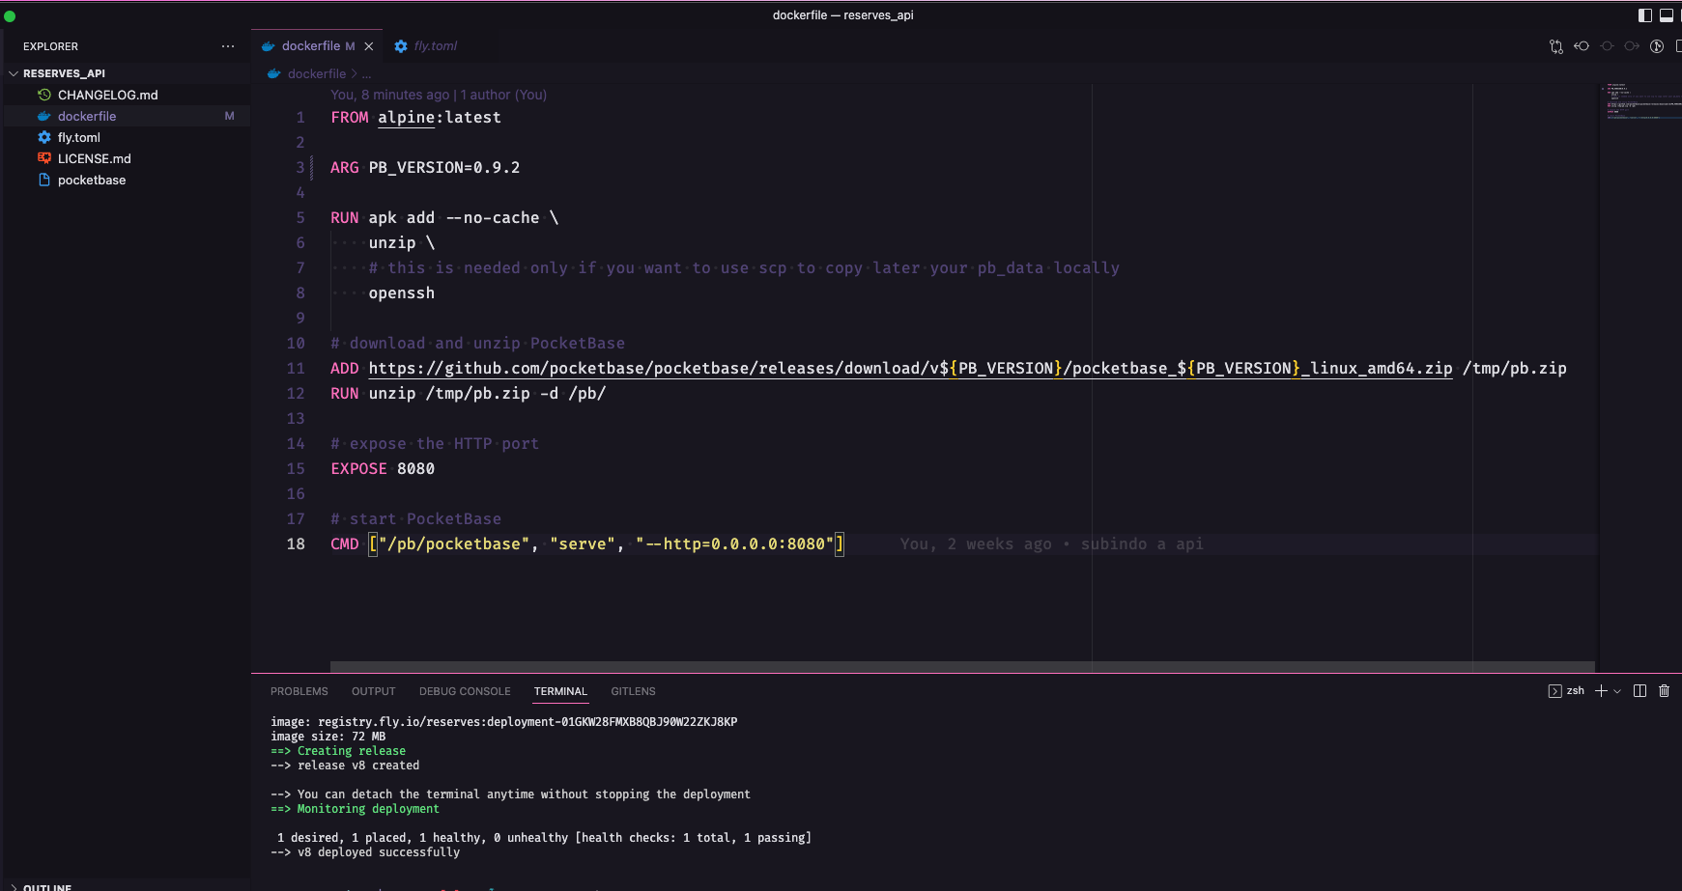Open the terminal profile dropdown chevron
Screen dimensions: 1682x891
[1616, 691]
